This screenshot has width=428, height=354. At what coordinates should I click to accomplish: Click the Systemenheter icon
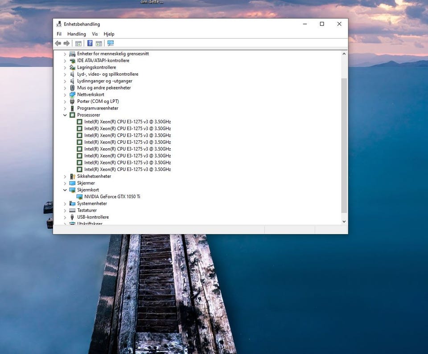pyautogui.click(x=72, y=203)
